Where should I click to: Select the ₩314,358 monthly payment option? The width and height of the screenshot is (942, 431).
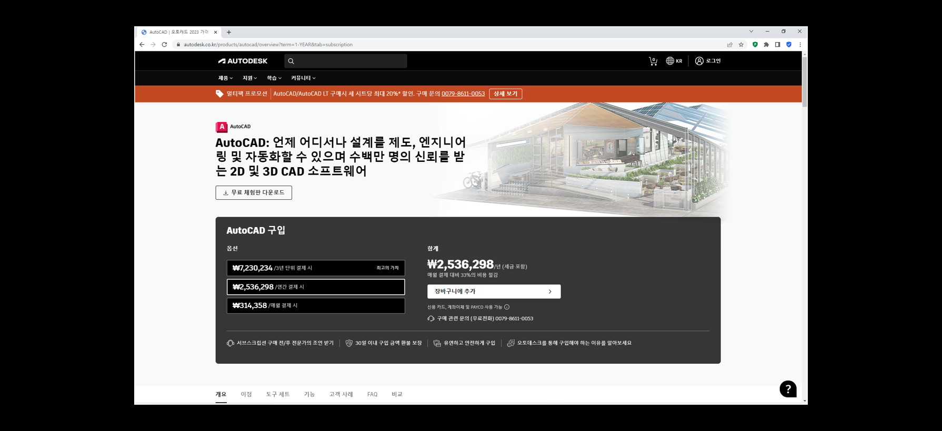coord(316,305)
